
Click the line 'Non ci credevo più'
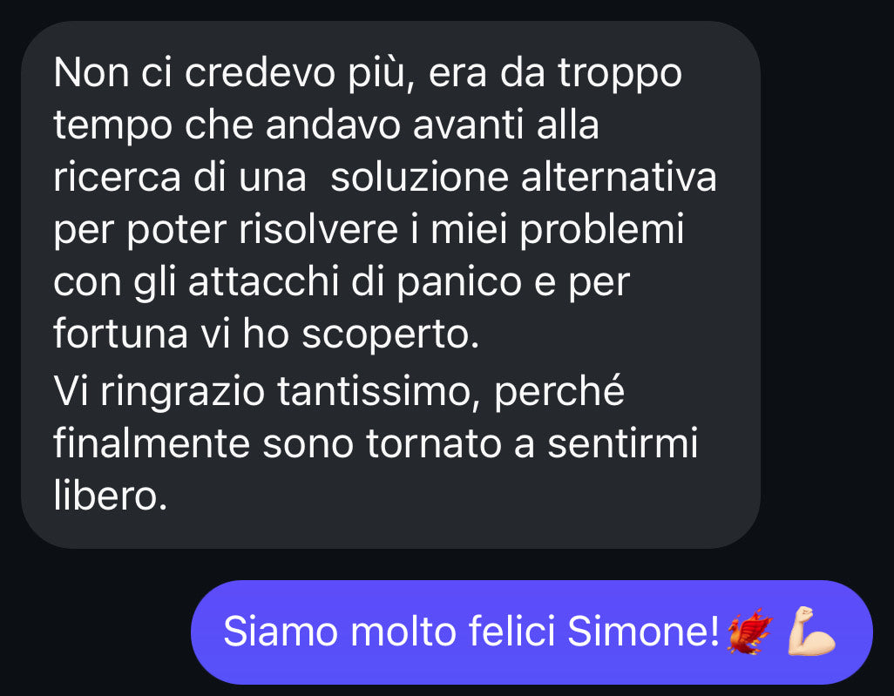pyautogui.click(x=229, y=75)
